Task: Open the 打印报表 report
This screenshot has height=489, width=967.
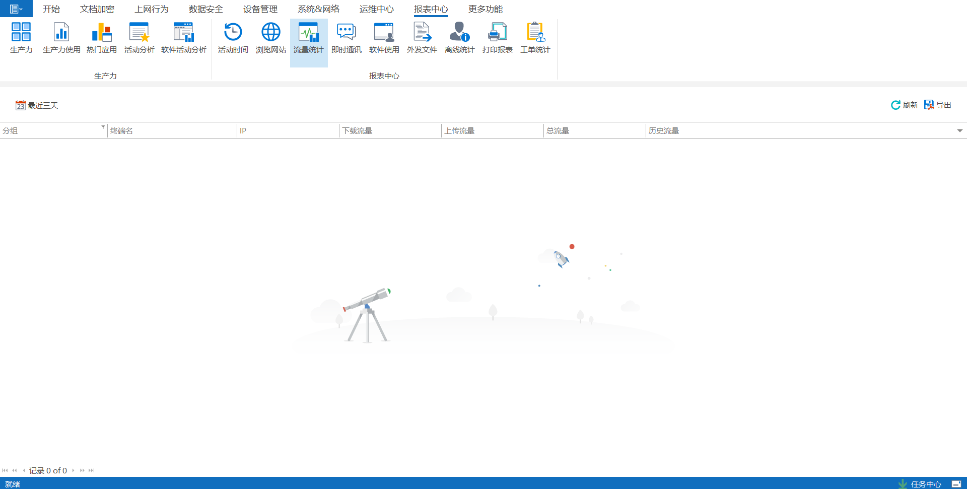Action: click(498, 38)
